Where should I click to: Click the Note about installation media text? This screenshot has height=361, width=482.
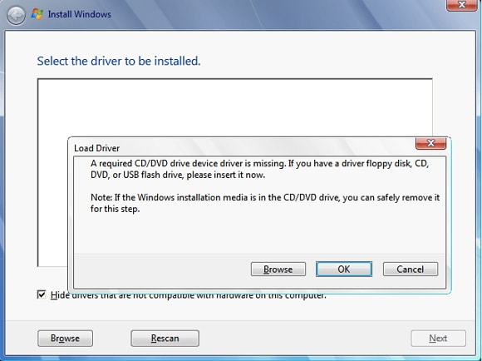[x=265, y=203]
